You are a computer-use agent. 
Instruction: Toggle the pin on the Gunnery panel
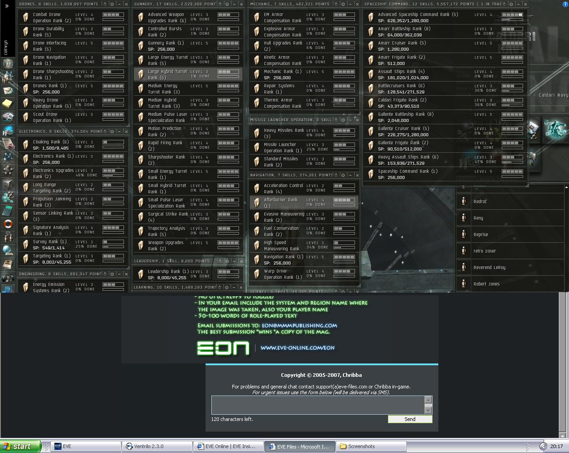tap(220, 4)
